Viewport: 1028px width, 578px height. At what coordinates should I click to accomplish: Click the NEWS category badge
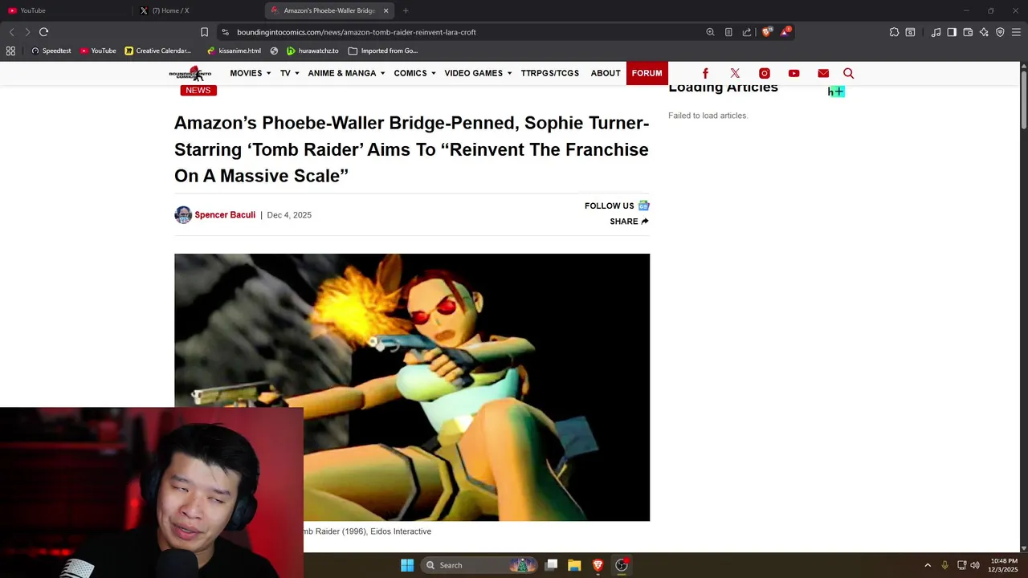(x=198, y=90)
